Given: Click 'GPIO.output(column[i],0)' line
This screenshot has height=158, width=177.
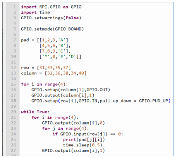Looking at the screenshot, I should 73,123.
